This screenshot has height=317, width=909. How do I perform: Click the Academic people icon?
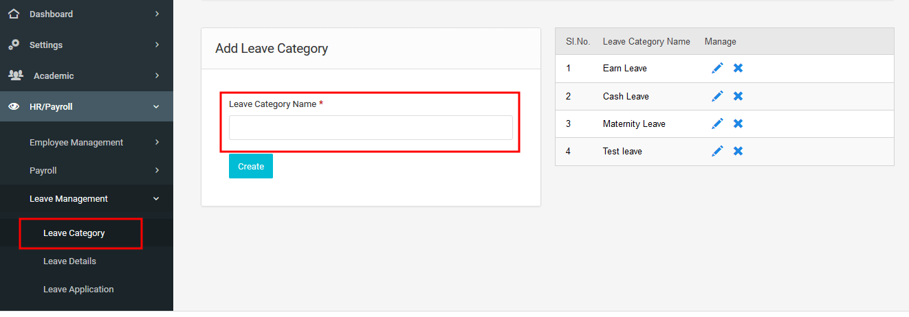[15, 75]
